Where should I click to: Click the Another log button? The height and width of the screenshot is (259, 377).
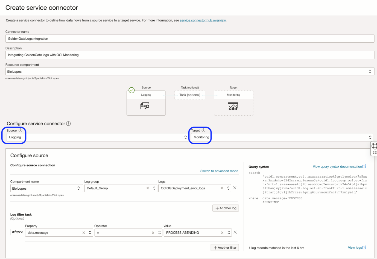(226, 208)
